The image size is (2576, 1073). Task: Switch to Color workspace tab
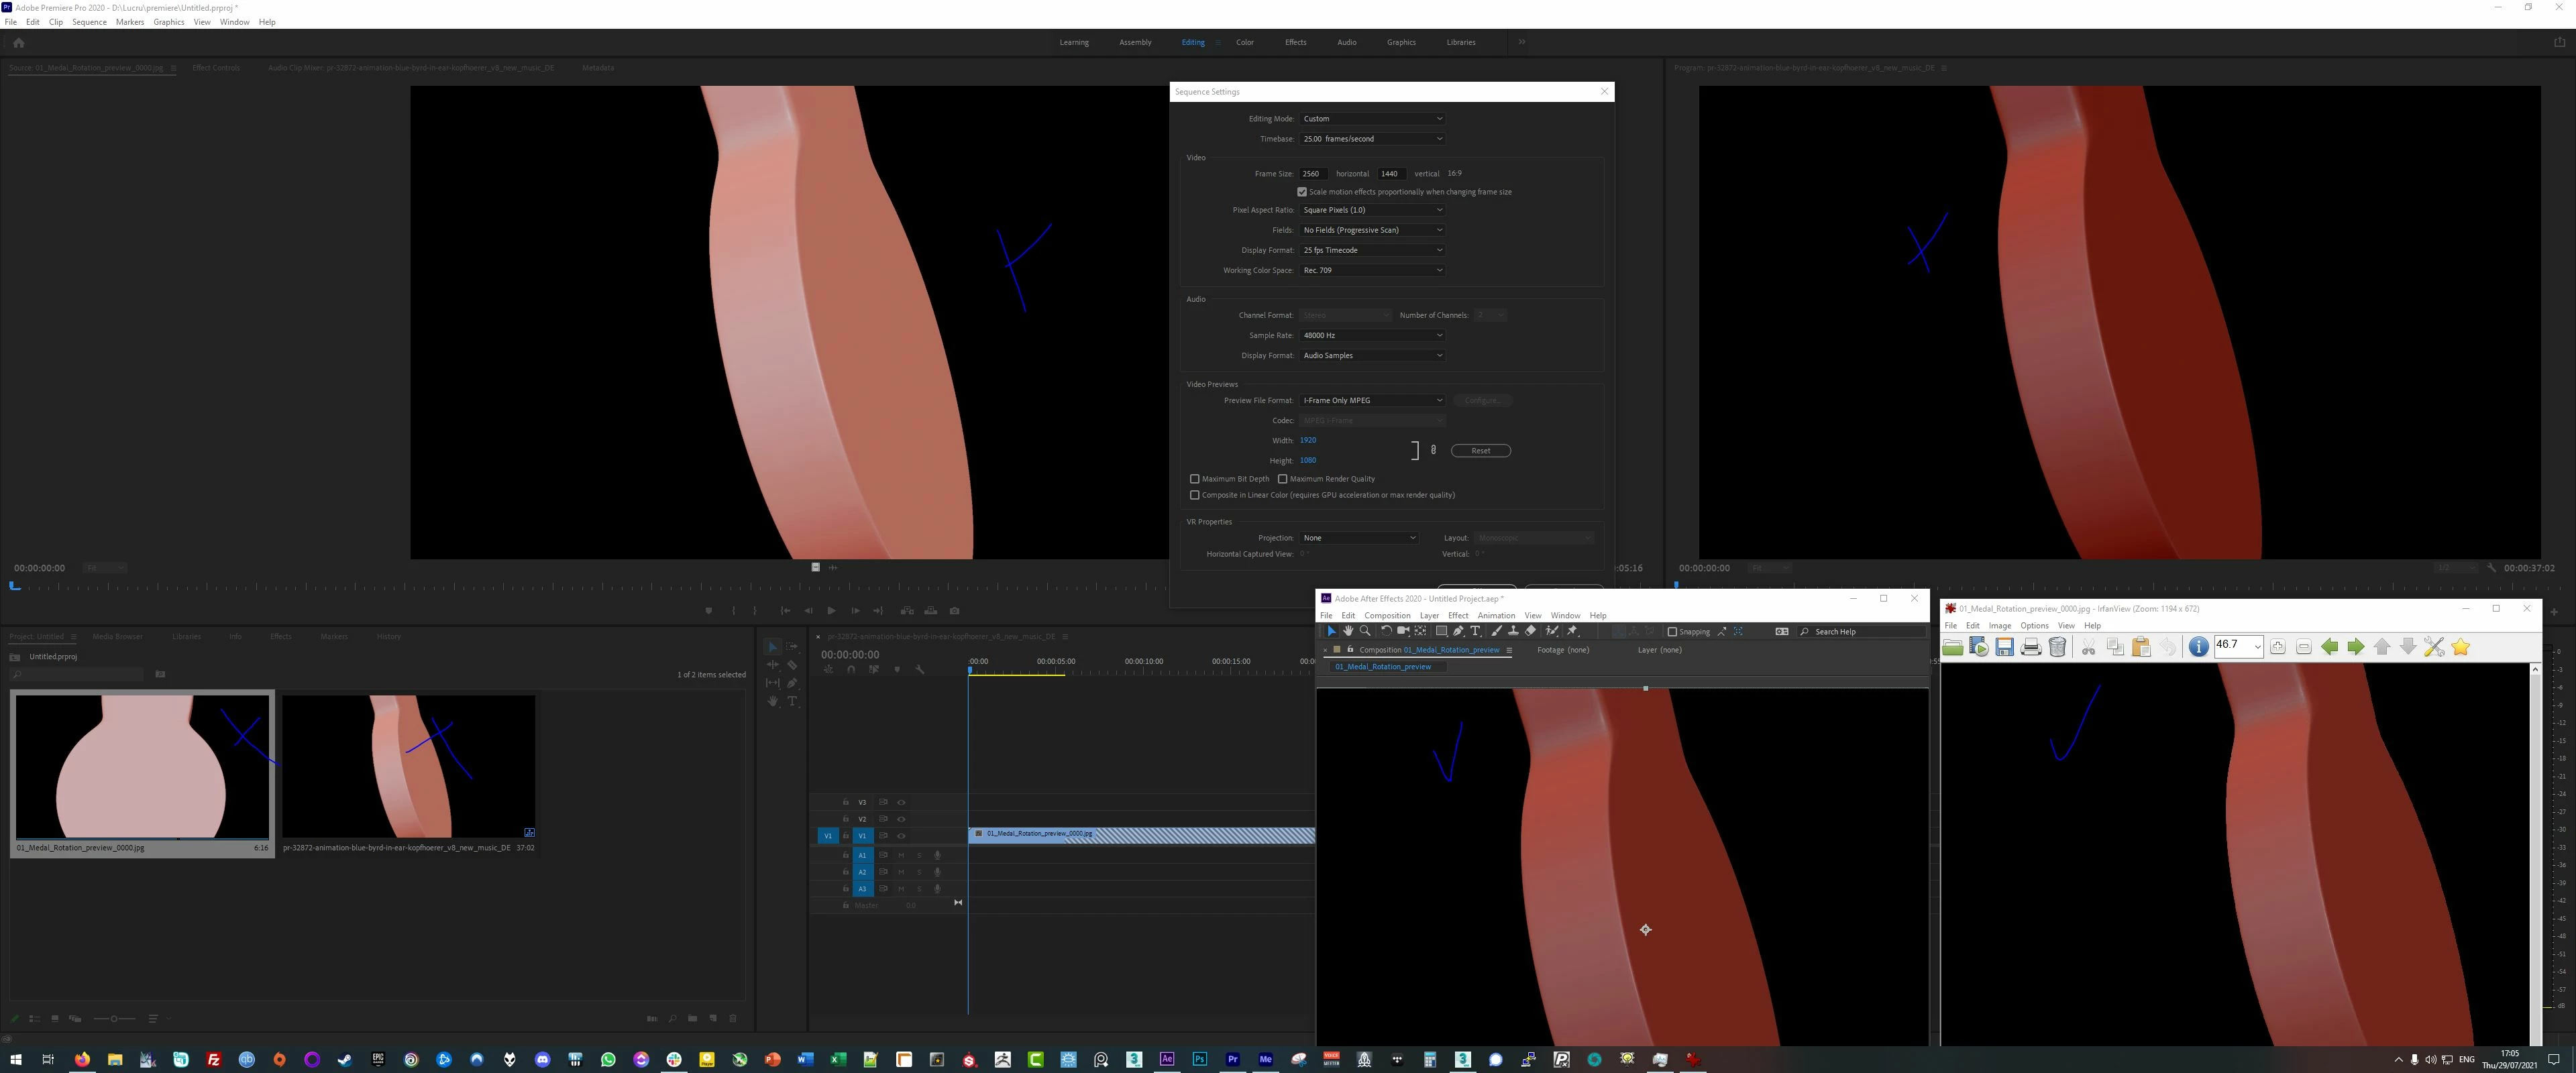tap(1244, 42)
